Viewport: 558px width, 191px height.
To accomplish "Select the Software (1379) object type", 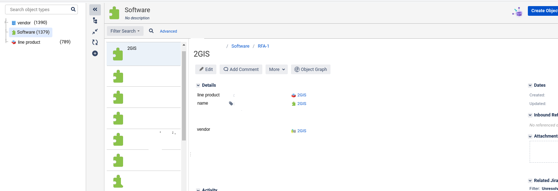I will pyautogui.click(x=31, y=32).
